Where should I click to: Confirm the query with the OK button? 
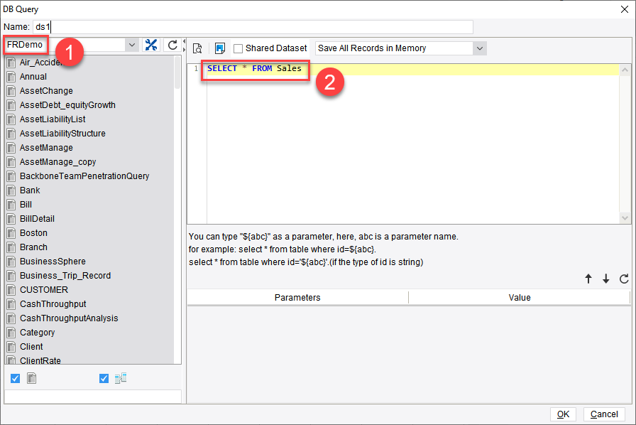[x=563, y=414]
